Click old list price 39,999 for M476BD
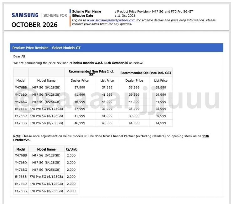Screen dimensions: 234x204 (x=161, y=95)
